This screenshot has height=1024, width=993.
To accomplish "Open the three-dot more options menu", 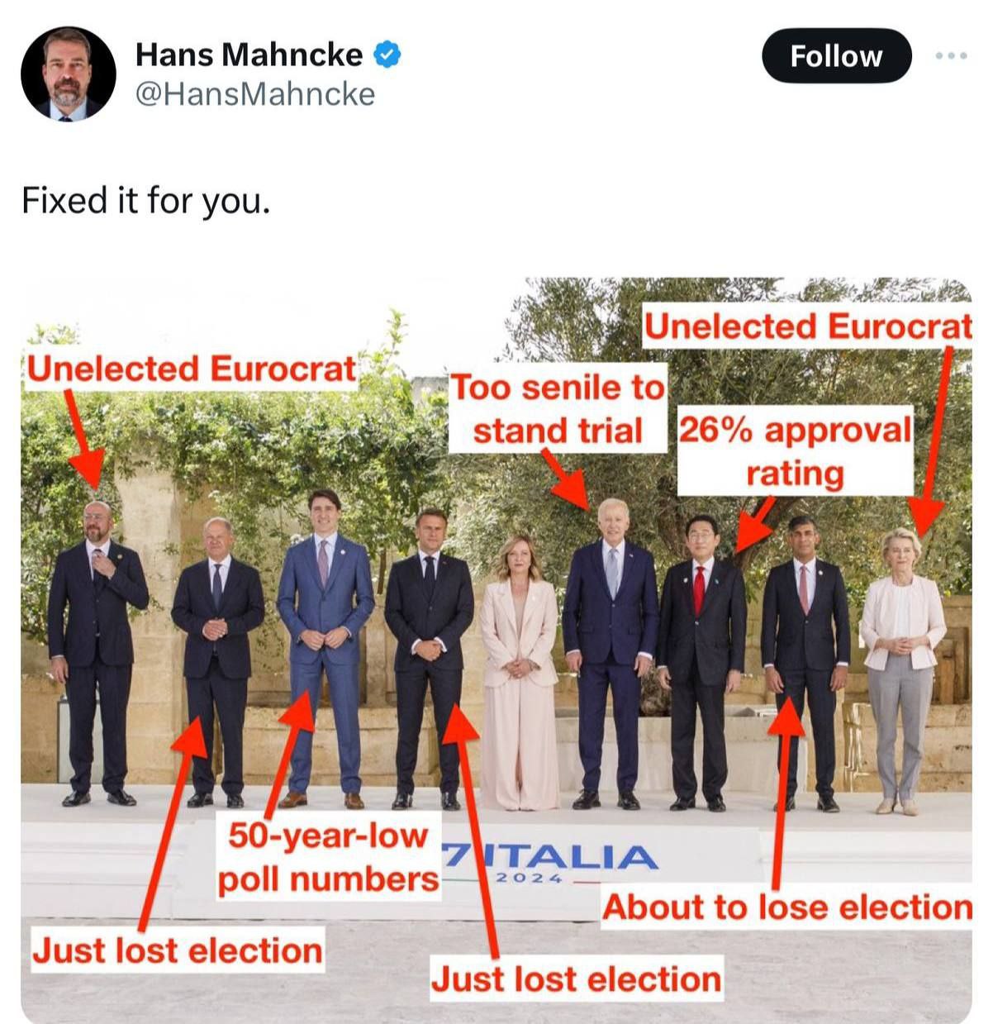I will (951, 55).
